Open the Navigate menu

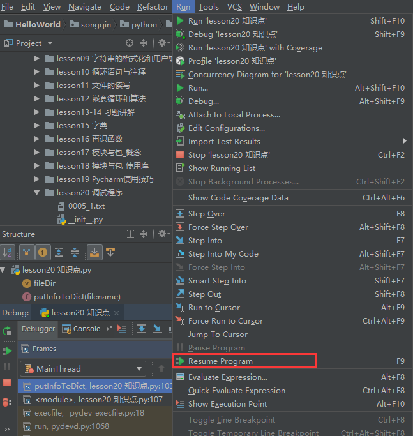click(x=85, y=6)
